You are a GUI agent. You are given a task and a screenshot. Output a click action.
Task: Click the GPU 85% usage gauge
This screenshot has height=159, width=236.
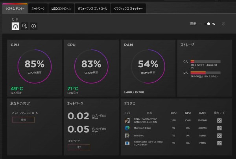(x=35, y=66)
